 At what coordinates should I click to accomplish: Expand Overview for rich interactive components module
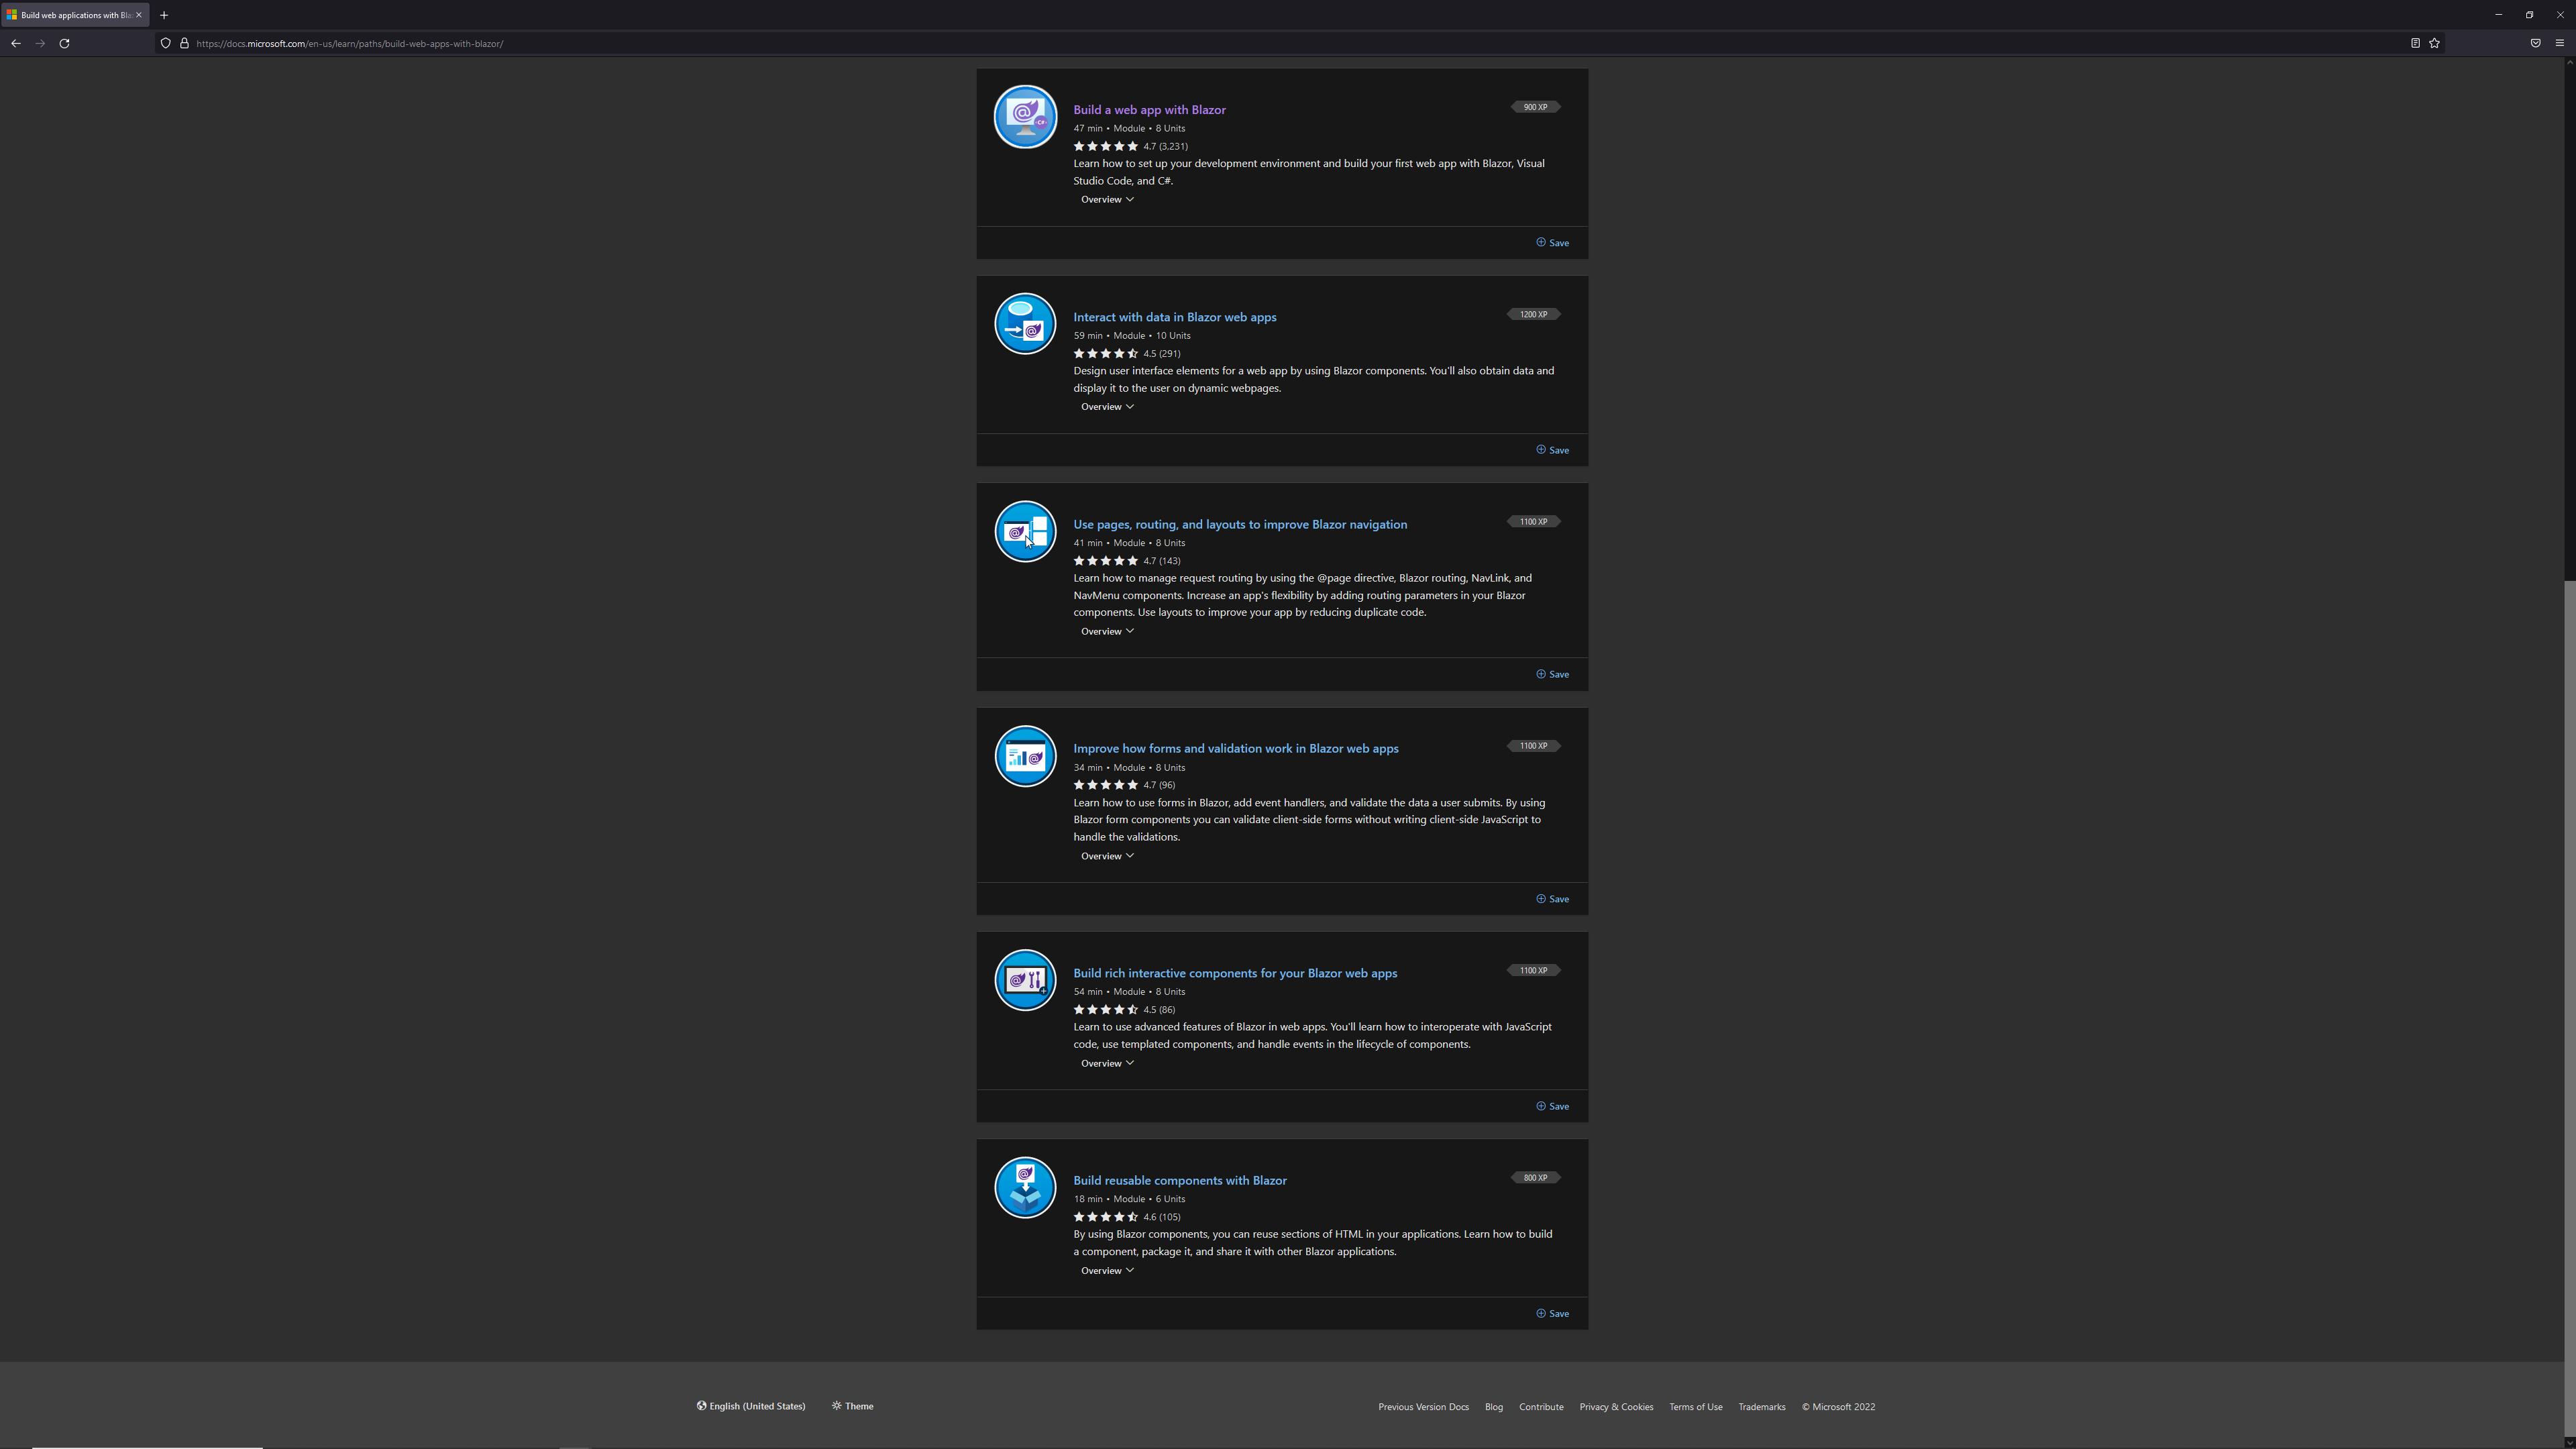coord(1107,1063)
